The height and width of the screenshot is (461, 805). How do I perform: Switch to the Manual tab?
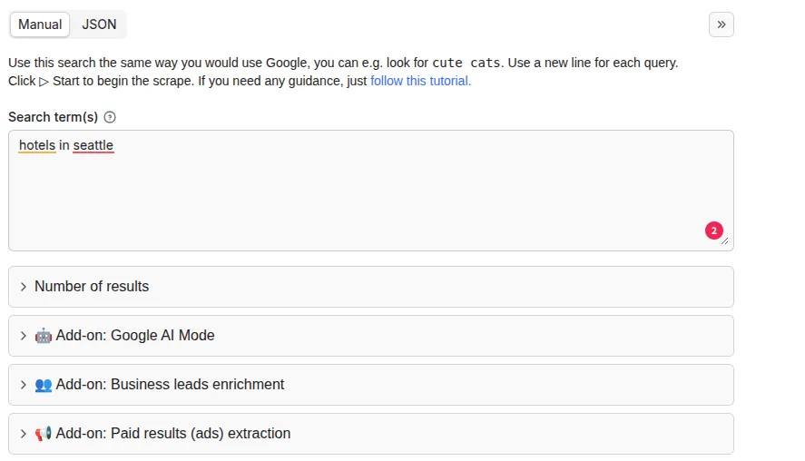pyautogui.click(x=40, y=25)
